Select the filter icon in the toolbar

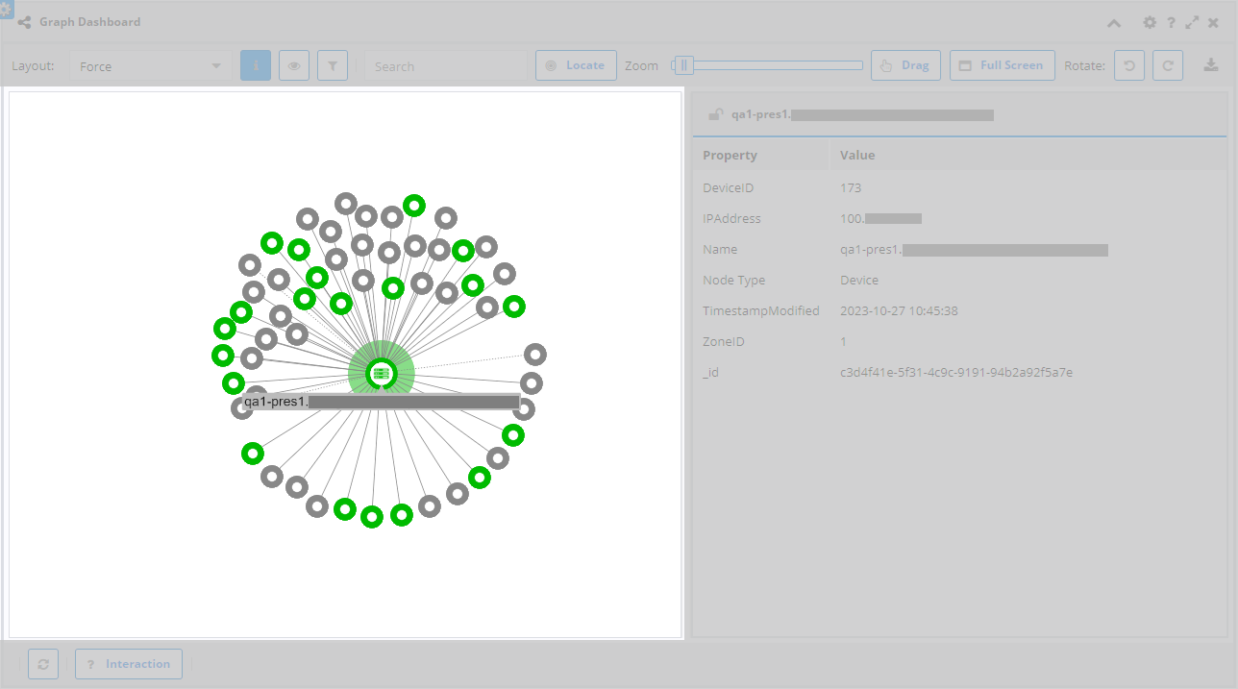[x=333, y=64]
